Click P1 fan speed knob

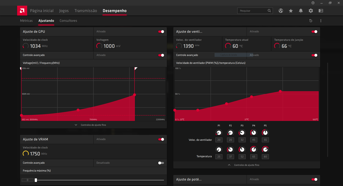(219, 133)
